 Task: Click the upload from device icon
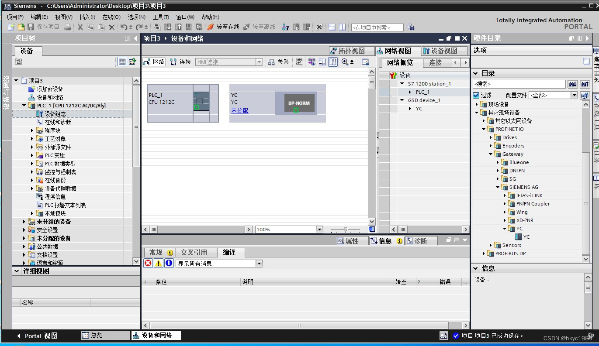pos(178,27)
